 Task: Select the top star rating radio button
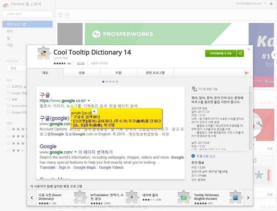[x=8, y=129]
